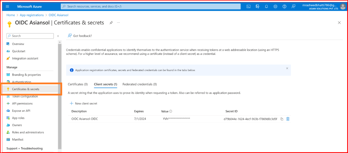Open the settings gear in top bar
348x153 pixels.
tap(275, 6)
